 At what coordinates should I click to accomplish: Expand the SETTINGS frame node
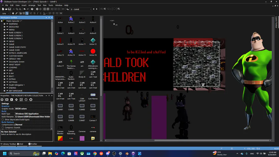coord(4,82)
